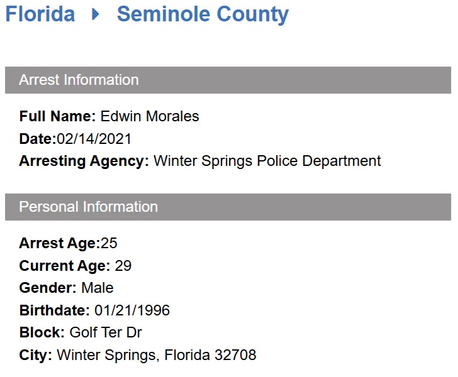Click the arrest date 02/14/2021
The height and width of the screenshot is (377, 458).
[x=94, y=139]
